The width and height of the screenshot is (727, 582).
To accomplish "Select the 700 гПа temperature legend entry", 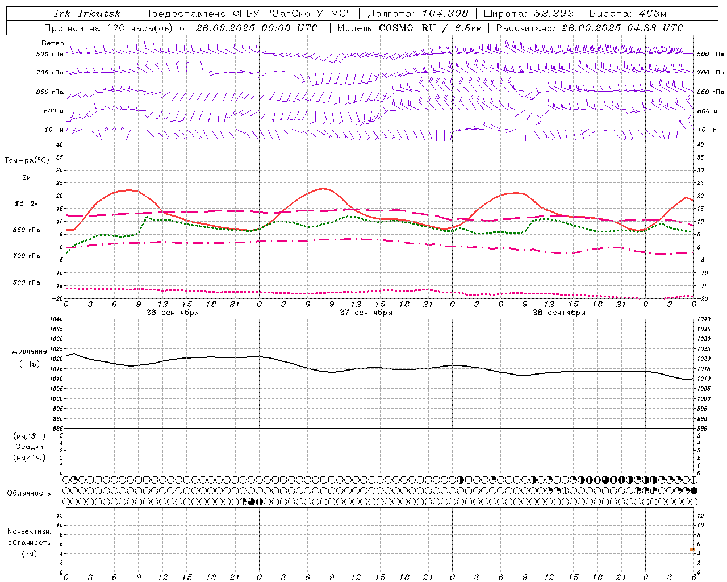I will 26,256.
